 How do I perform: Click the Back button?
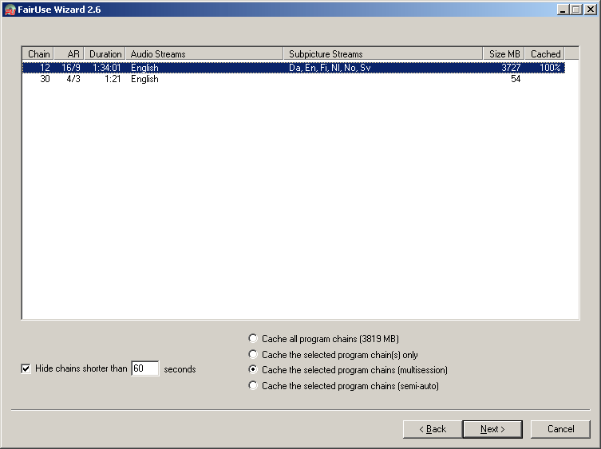tap(433, 429)
